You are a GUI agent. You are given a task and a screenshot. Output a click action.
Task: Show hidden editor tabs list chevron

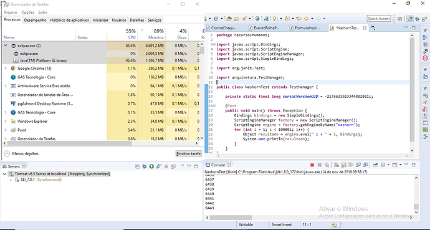point(373,27)
